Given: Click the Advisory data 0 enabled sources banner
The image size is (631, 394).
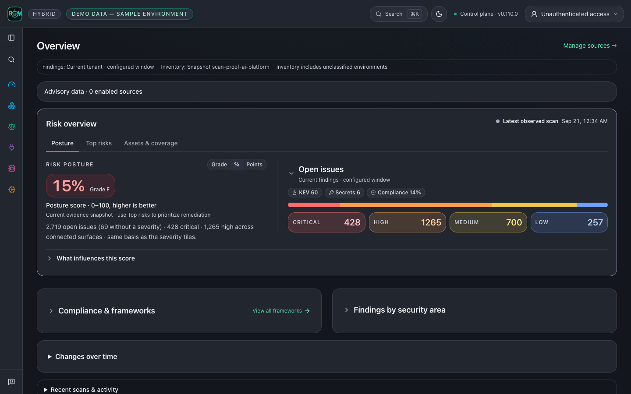Looking at the screenshot, I should [x=327, y=91].
